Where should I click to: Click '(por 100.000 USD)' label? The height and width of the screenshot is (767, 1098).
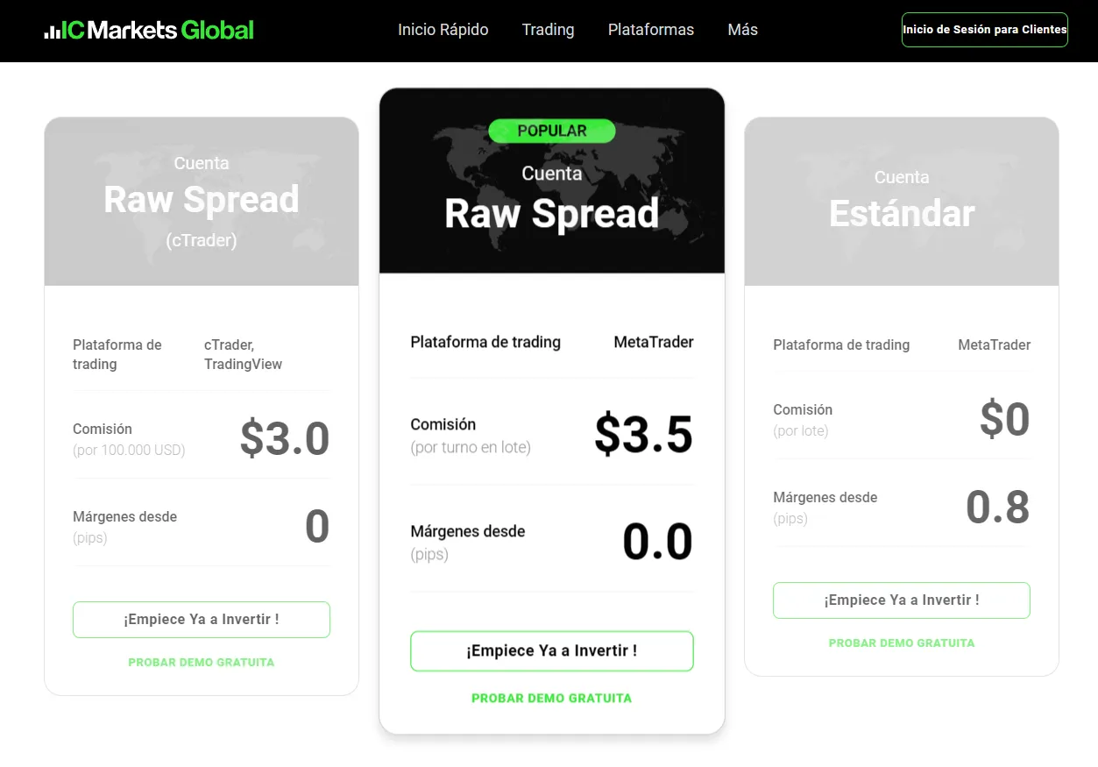[129, 451]
